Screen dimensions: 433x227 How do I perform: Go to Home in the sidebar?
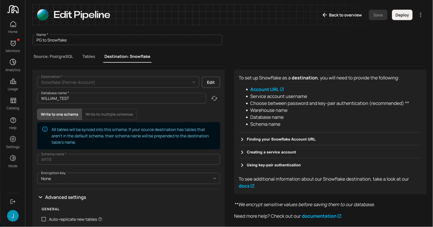[x=13, y=27]
